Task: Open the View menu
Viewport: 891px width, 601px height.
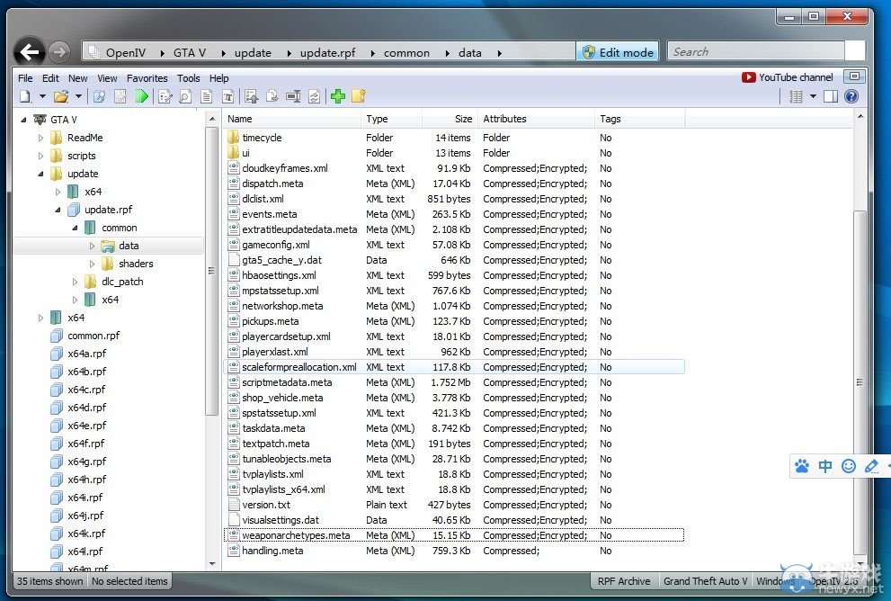Action: click(107, 78)
